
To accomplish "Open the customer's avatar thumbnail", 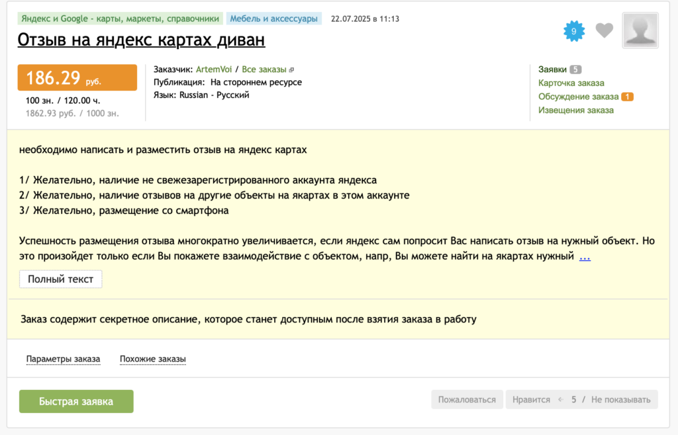I will click(640, 30).
